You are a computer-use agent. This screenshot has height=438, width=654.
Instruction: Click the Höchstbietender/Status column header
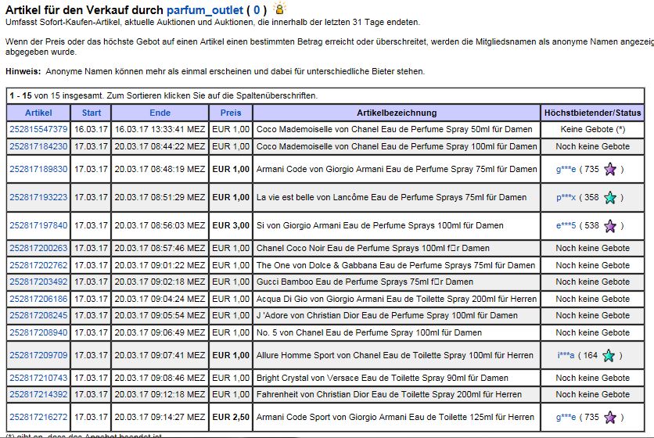pos(592,113)
